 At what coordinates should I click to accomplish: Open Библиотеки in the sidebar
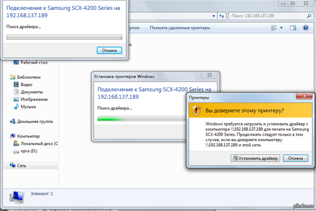pyautogui.click(x=28, y=77)
